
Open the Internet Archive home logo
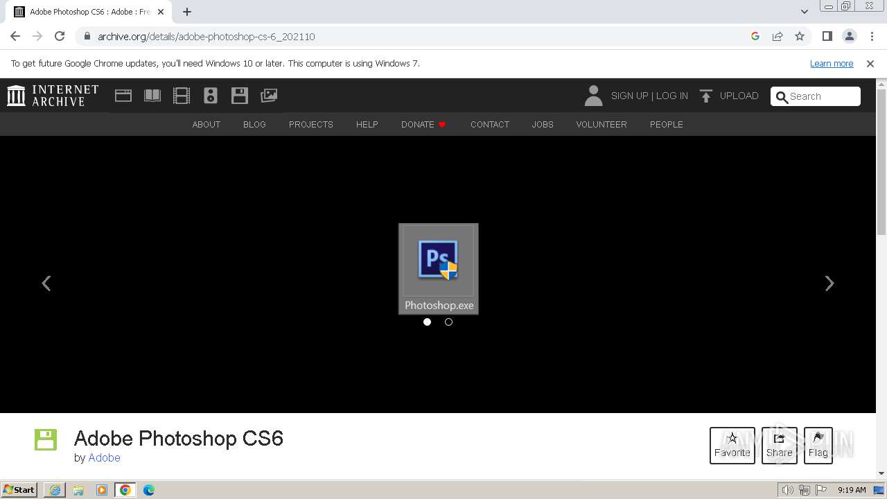coord(53,96)
